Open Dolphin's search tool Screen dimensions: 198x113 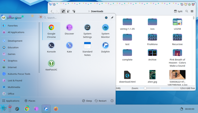(187, 11)
